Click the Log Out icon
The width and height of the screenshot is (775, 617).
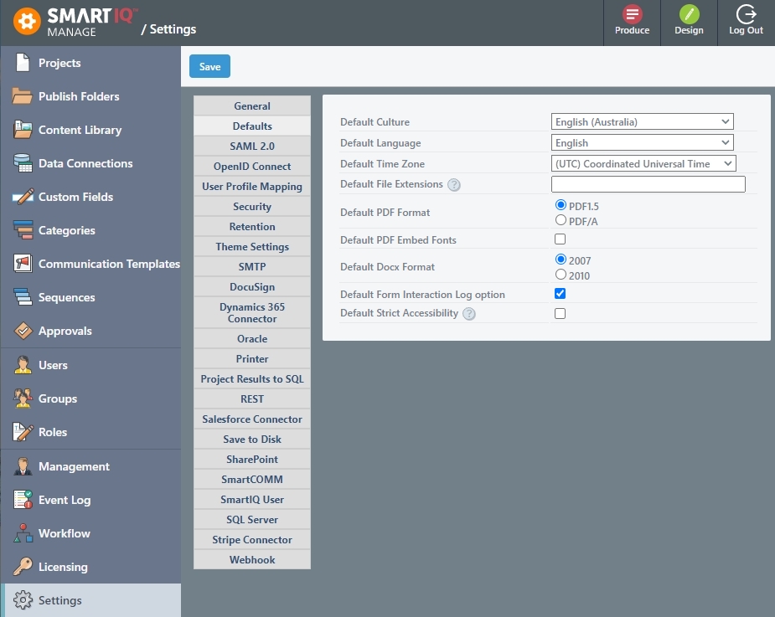[x=746, y=14]
